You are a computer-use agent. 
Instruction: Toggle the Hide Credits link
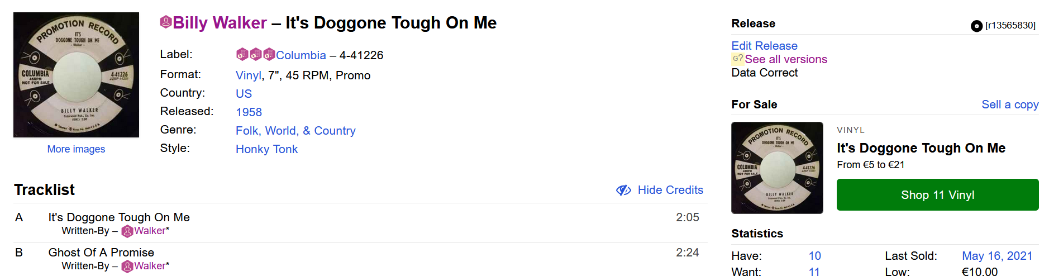[670, 190]
